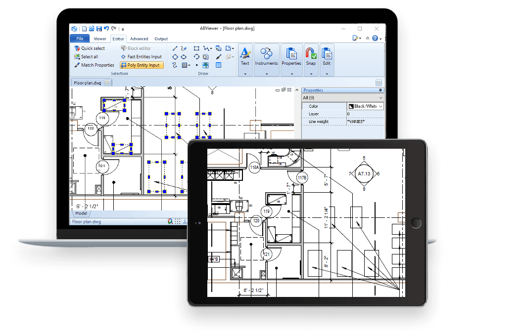523x335 pixels.
Task: Click the Save icon in quick access bar
Action: pyautogui.click(x=99, y=29)
